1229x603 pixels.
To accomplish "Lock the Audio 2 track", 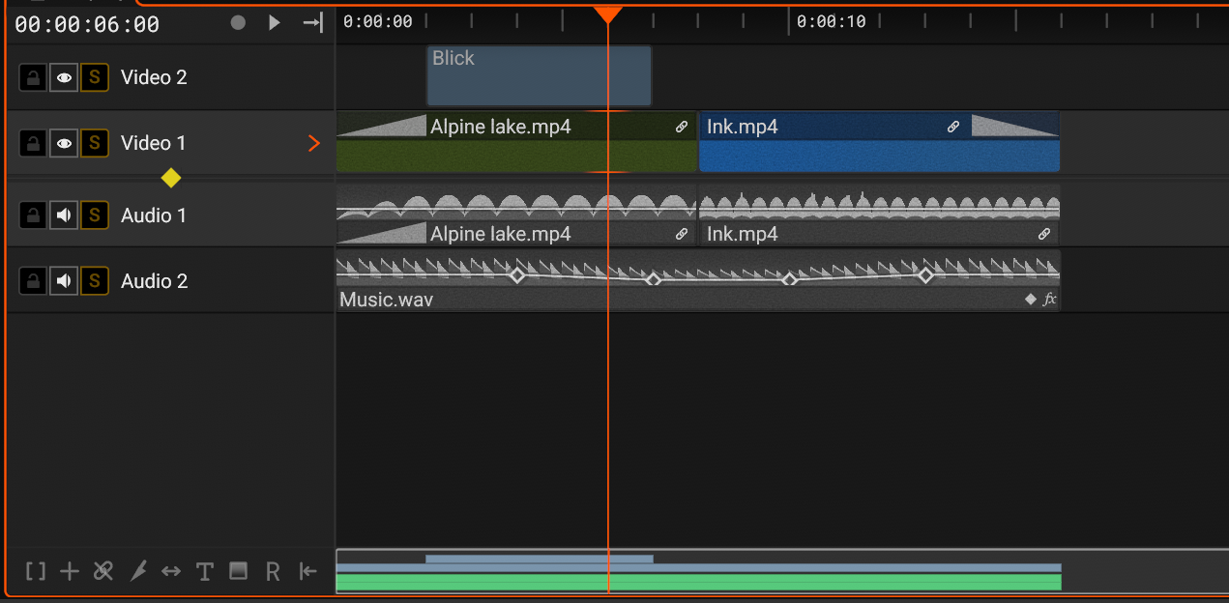I will 33,281.
